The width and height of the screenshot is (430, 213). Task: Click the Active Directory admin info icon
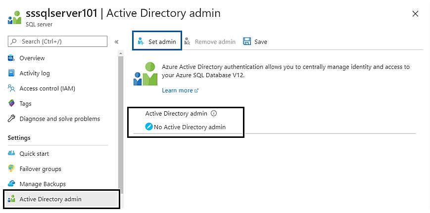[x=214, y=113]
